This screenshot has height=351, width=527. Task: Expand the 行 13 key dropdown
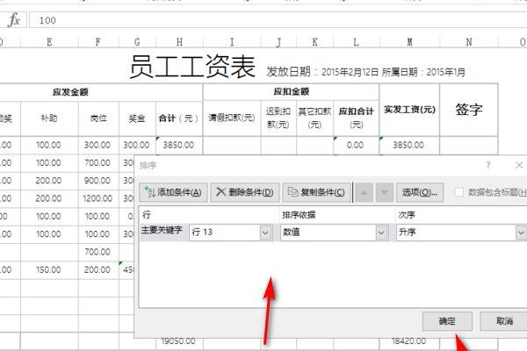(265, 232)
